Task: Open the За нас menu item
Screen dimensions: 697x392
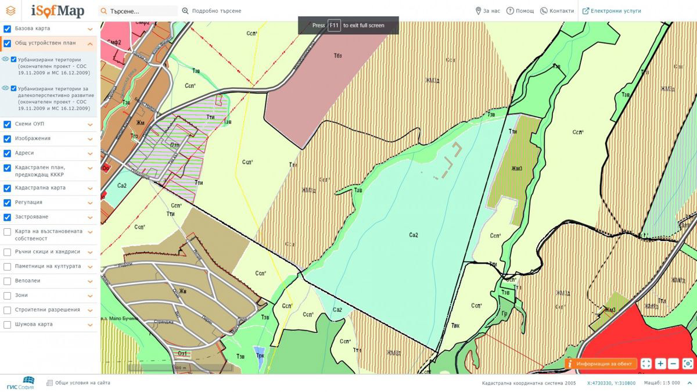Action: 487,11
